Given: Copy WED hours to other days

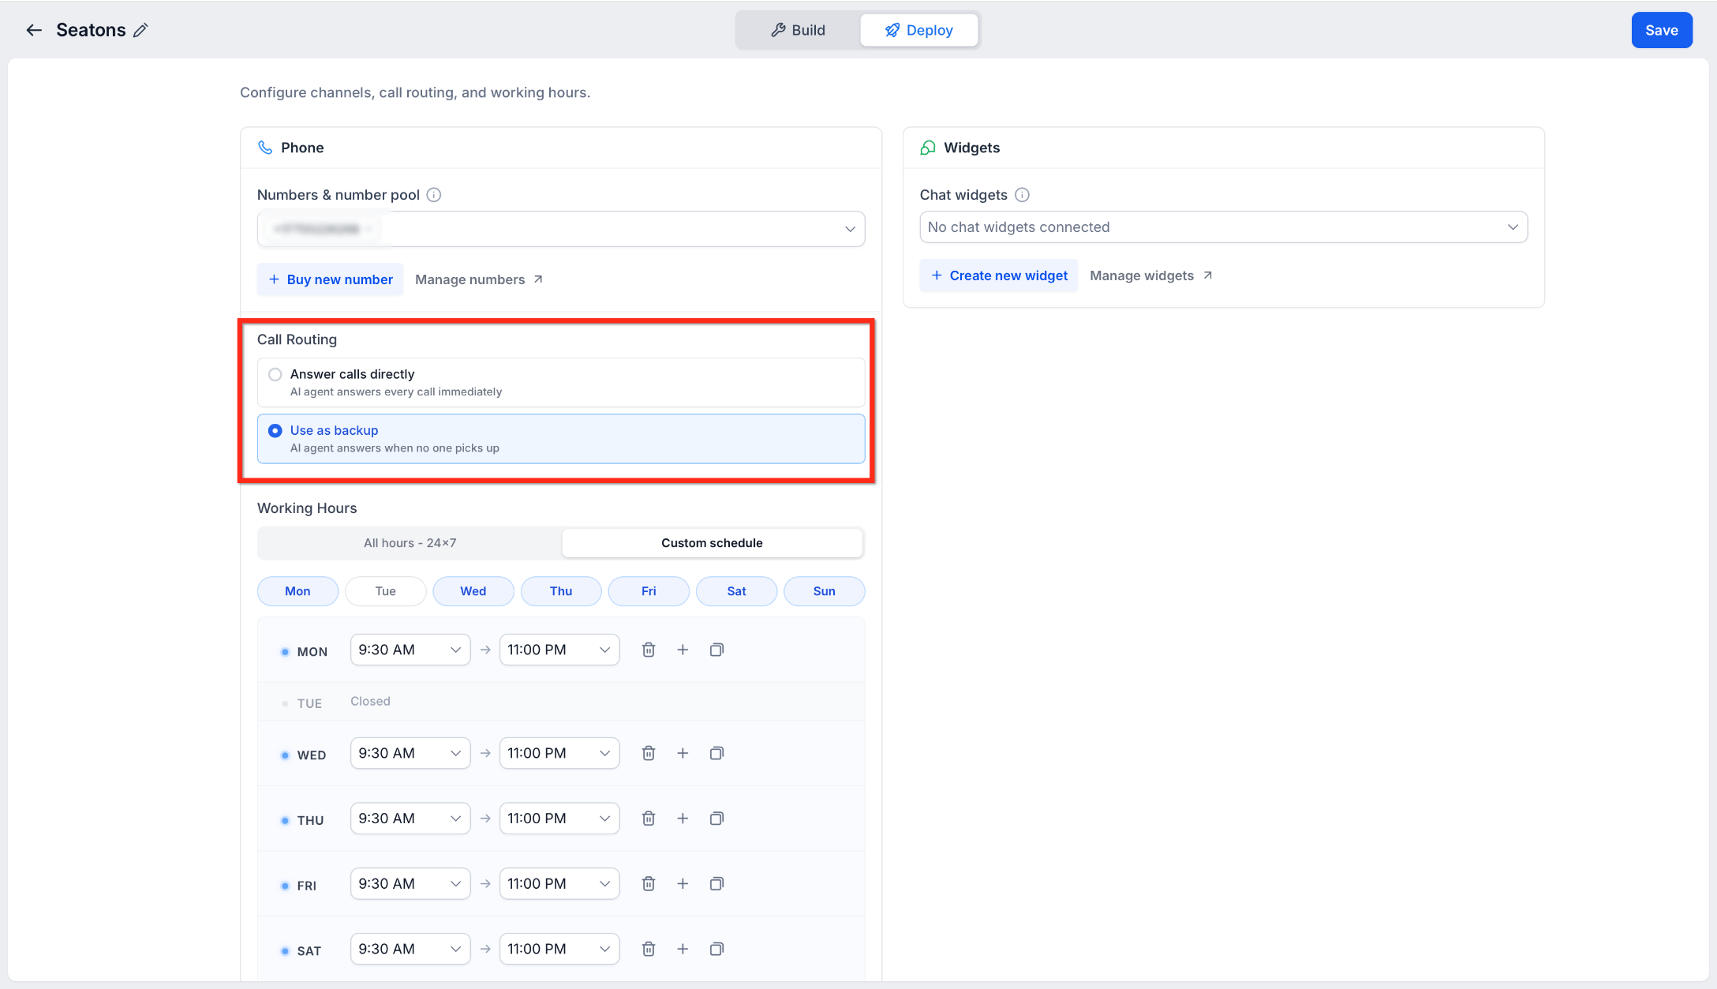Looking at the screenshot, I should (716, 753).
